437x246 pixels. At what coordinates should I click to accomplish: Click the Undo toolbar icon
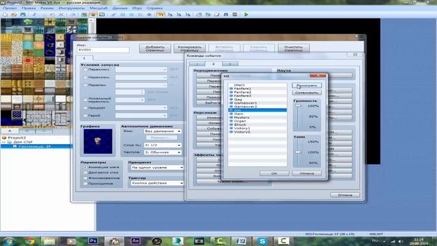coord(73,14)
